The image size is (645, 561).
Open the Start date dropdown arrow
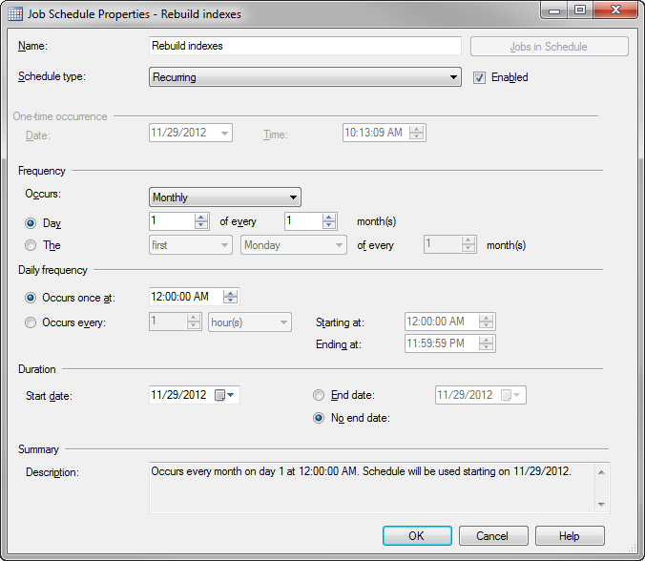[x=231, y=395]
